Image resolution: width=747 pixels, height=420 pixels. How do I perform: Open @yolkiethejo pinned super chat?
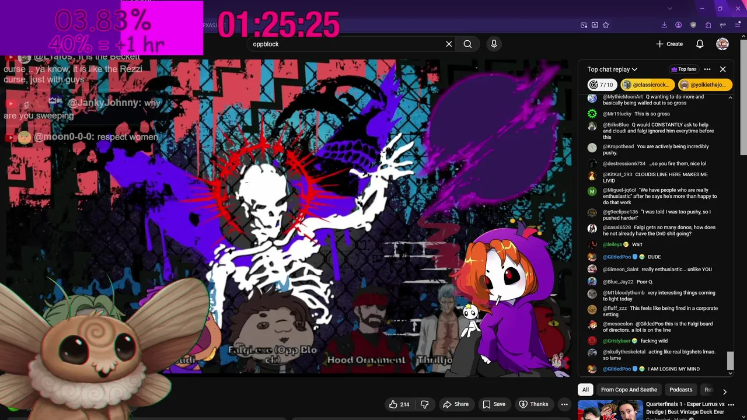click(704, 85)
